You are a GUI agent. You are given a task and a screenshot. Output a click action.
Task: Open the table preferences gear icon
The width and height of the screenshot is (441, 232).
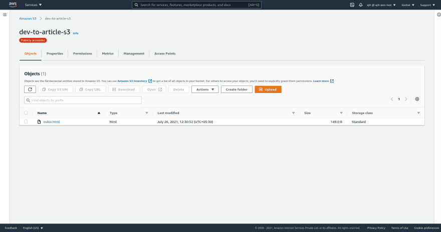click(417, 99)
